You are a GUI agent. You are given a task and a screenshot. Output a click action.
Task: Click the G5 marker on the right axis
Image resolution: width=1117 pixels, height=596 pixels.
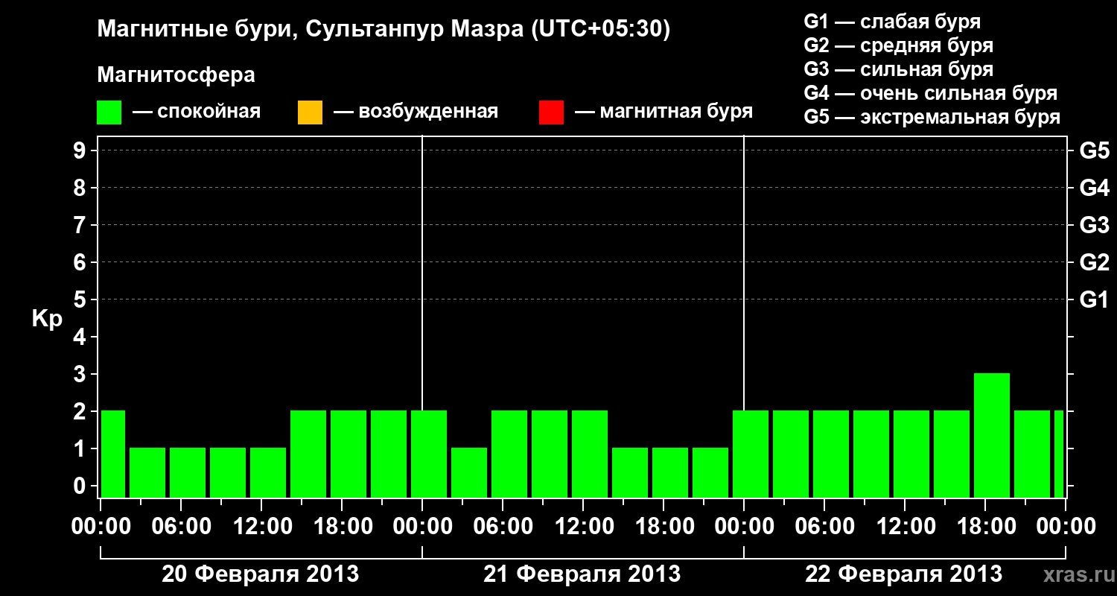click(x=1095, y=150)
